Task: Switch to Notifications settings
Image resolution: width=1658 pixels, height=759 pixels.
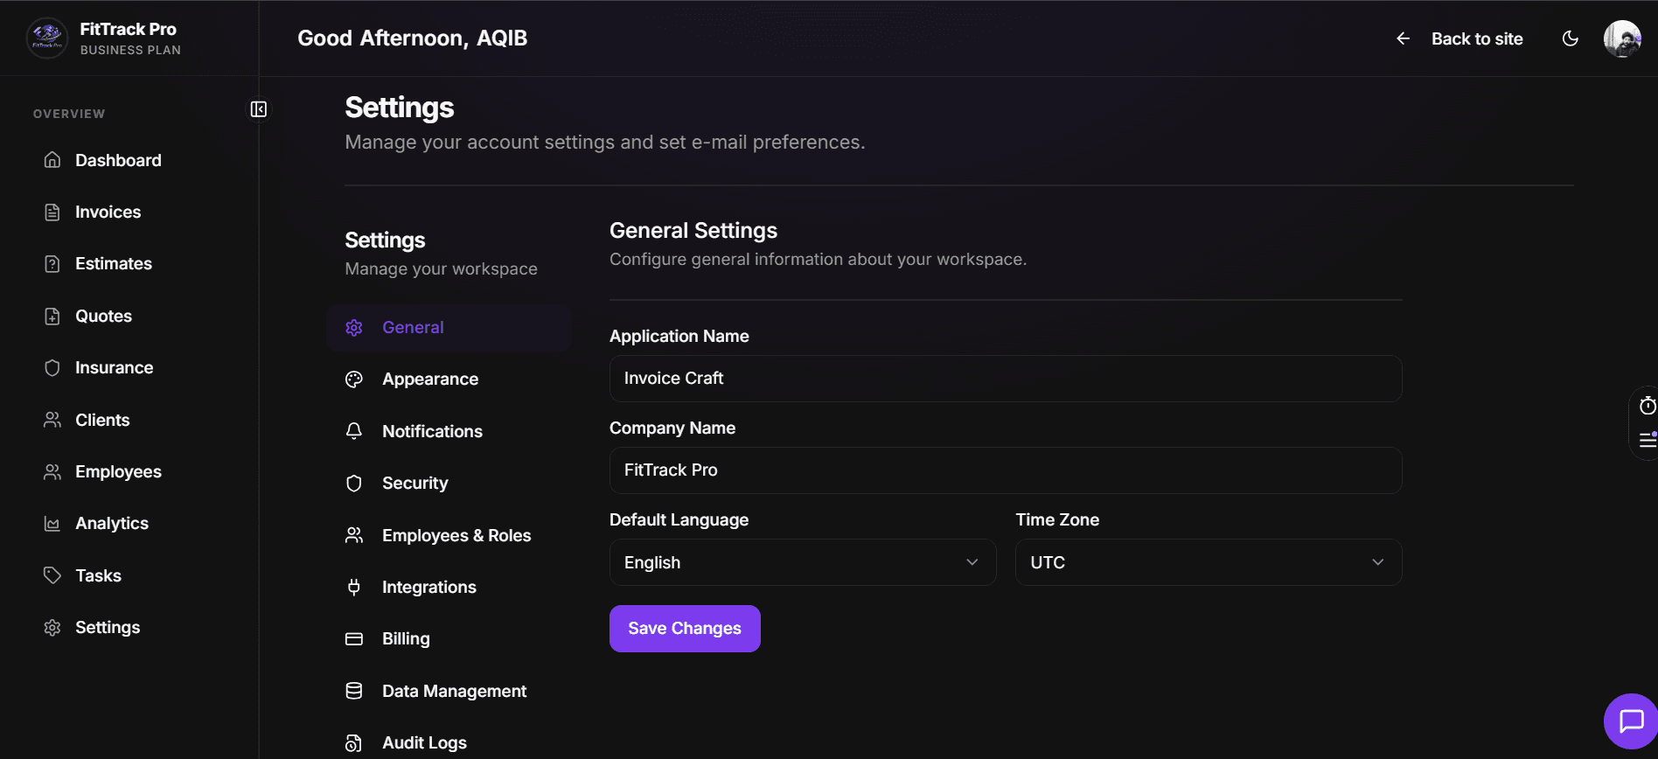Action: (x=449, y=431)
